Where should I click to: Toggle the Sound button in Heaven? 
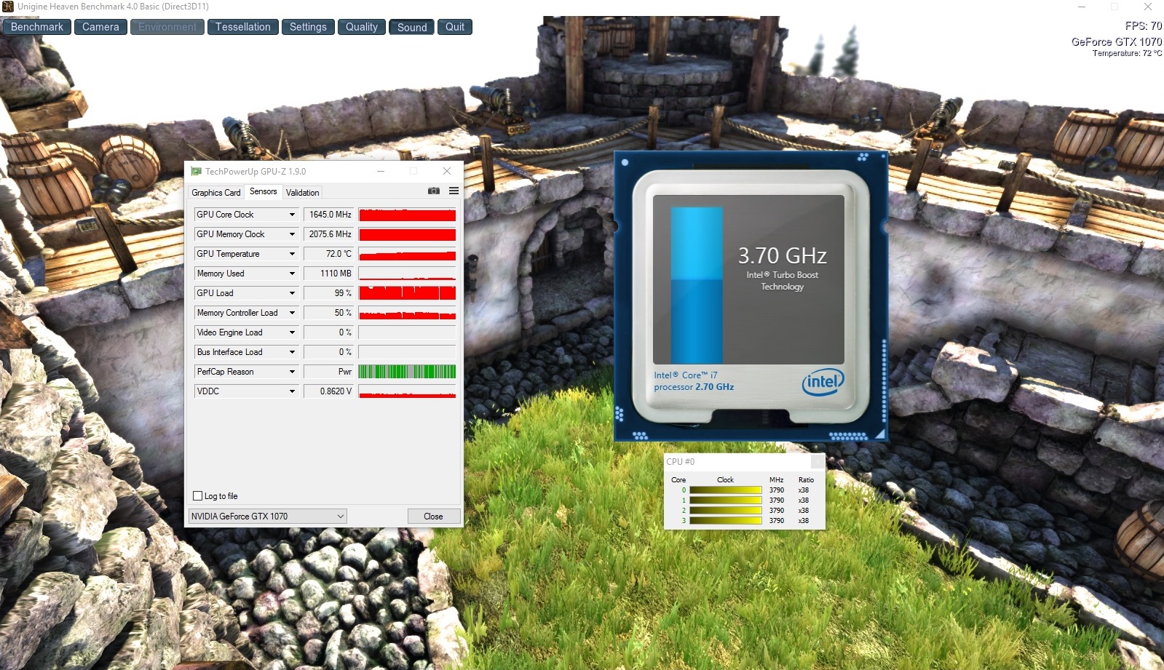coord(412,27)
